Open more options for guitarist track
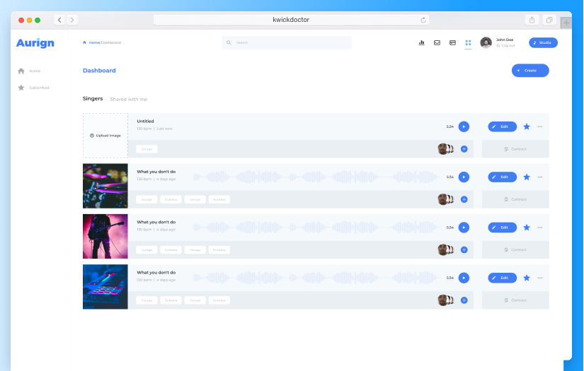This screenshot has width=584, height=371. [540, 228]
